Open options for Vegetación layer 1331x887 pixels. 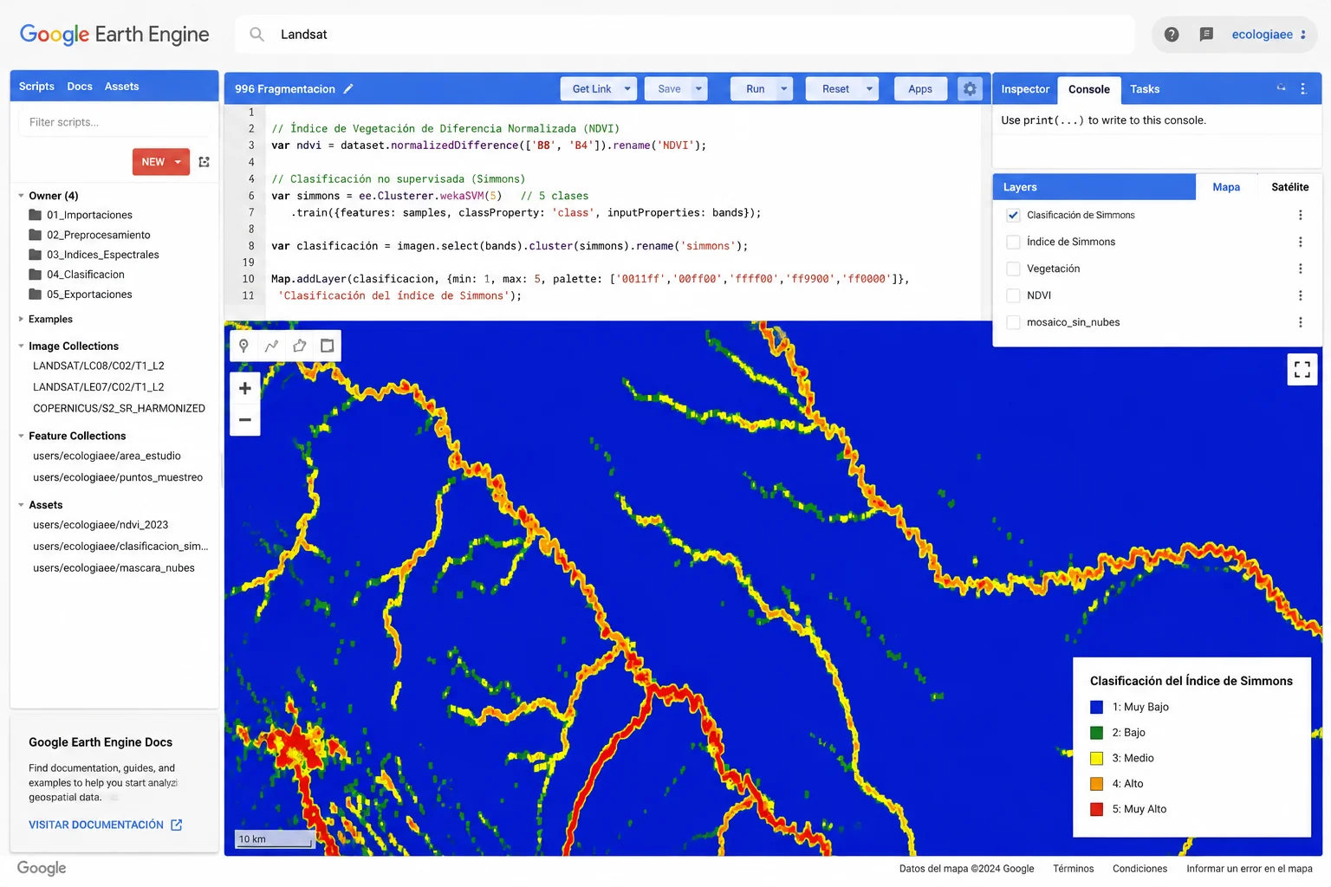(x=1300, y=269)
